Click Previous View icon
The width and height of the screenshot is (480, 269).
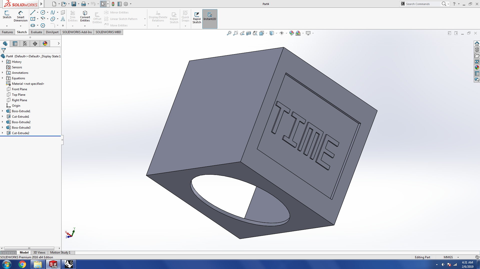click(x=242, y=33)
